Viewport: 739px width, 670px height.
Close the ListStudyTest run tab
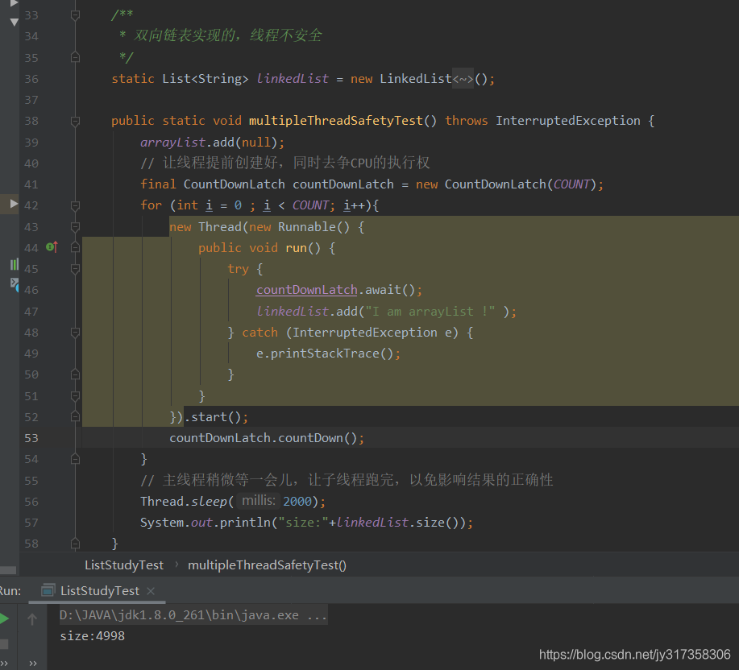coord(151,590)
